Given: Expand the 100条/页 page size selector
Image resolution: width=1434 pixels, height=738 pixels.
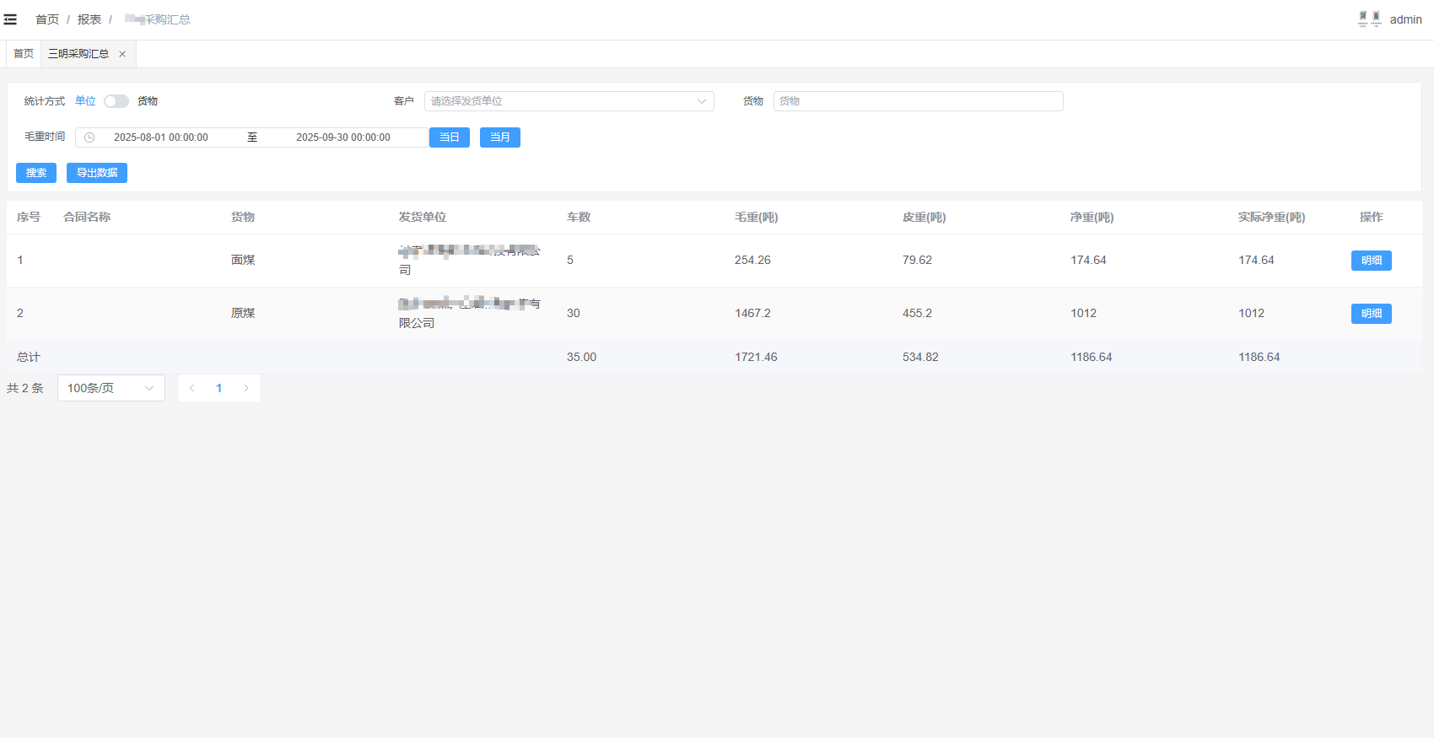Looking at the screenshot, I should click(x=111, y=388).
